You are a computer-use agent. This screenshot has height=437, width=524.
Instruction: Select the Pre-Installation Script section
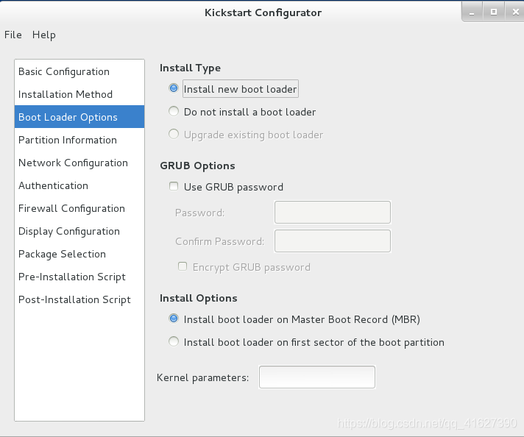(x=79, y=277)
